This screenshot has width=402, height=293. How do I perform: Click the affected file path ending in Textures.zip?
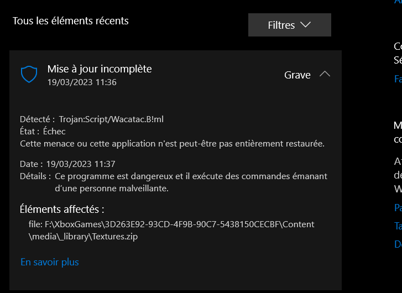(x=171, y=230)
